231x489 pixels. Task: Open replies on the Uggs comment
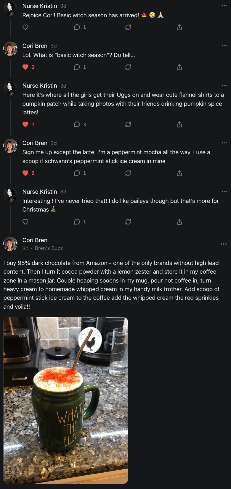pos(77,124)
